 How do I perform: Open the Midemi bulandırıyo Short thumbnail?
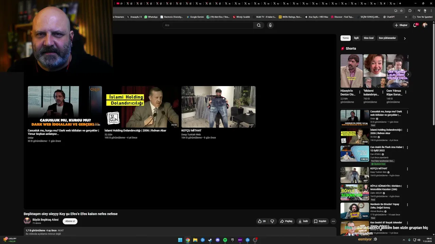click(375, 71)
